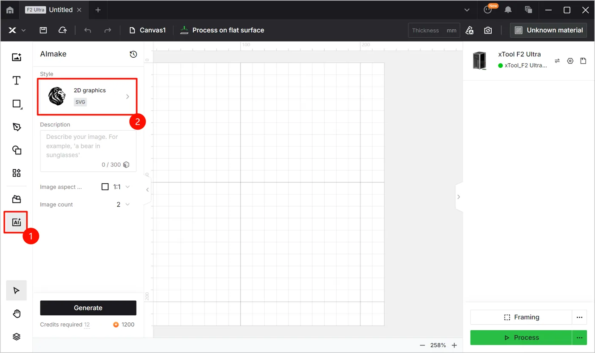Activate the Select arrow tool
The image size is (595, 353).
click(17, 291)
